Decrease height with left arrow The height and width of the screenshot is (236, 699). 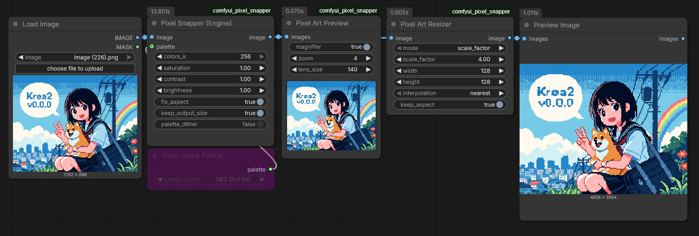398,82
